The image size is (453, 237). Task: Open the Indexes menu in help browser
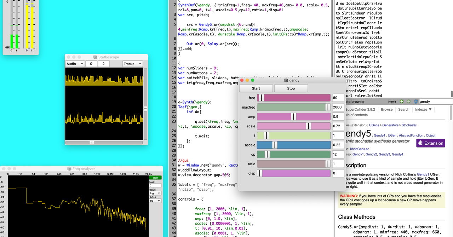pyautogui.click(x=423, y=110)
